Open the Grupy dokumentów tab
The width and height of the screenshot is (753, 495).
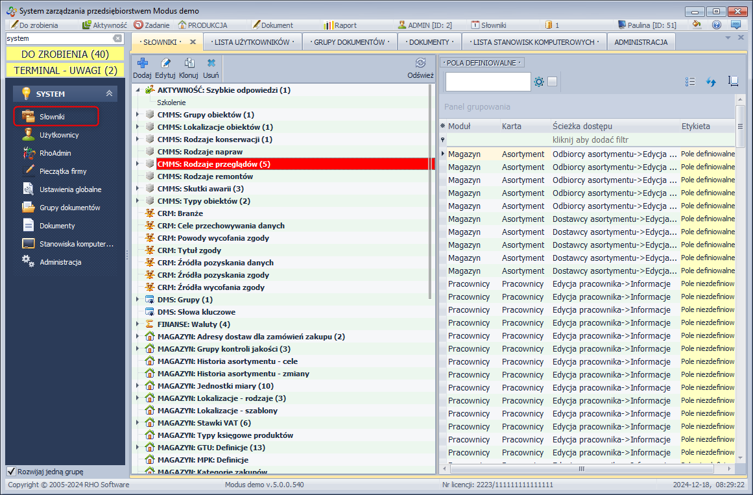(350, 42)
